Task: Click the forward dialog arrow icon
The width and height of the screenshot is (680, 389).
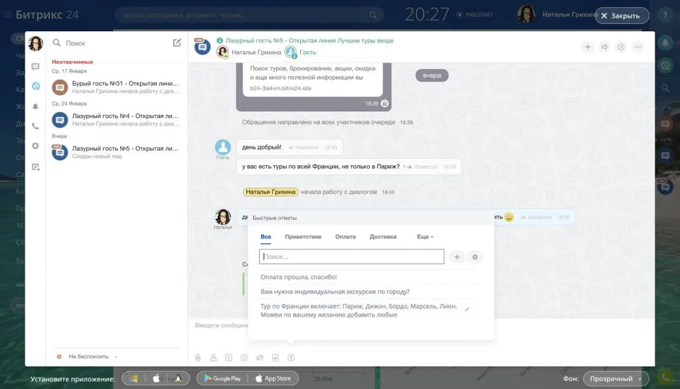Action: coord(604,47)
